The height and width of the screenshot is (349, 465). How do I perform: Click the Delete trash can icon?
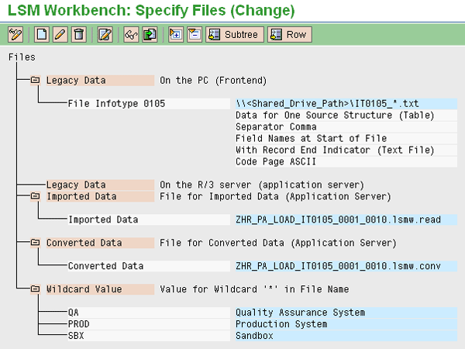[x=76, y=34]
